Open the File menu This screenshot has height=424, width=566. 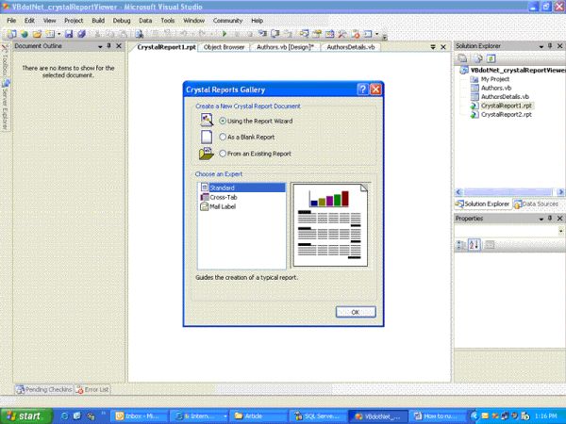[11, 21]
